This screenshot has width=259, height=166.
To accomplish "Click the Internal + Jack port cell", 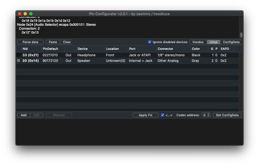I will tap(140, 61).
